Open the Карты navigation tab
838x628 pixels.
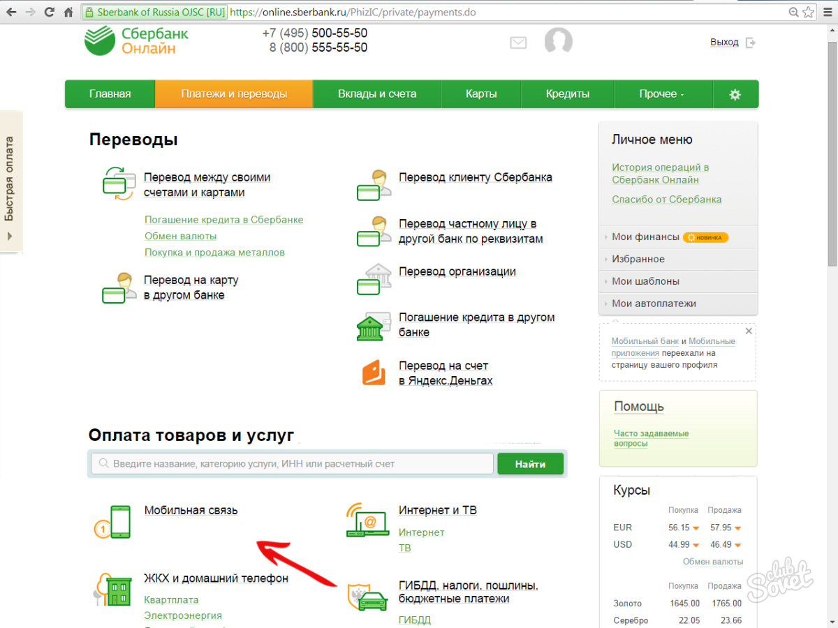point(481,94)
